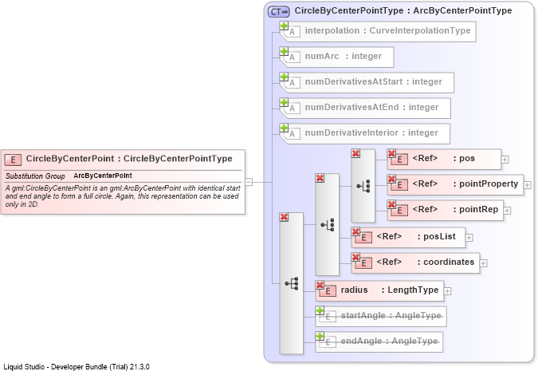Click the E icon of CircleByCenterPoint
Screen dimensions: 538x371
(13, 160)
